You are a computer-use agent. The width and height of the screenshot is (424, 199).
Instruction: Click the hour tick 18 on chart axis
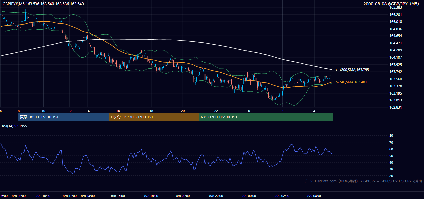click(151, 111)
